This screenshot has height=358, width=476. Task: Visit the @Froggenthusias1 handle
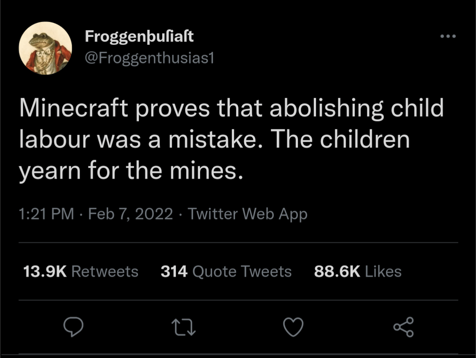[149, 57]
